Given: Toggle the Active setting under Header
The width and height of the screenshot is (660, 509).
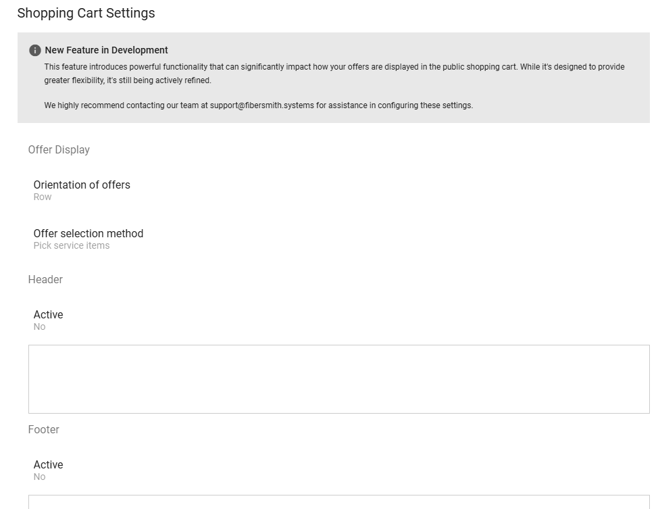Looking at the screenshot, I should pos(48,315).
